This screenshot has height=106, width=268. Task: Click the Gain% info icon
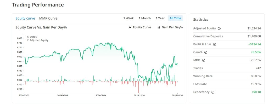coord(205,52)
